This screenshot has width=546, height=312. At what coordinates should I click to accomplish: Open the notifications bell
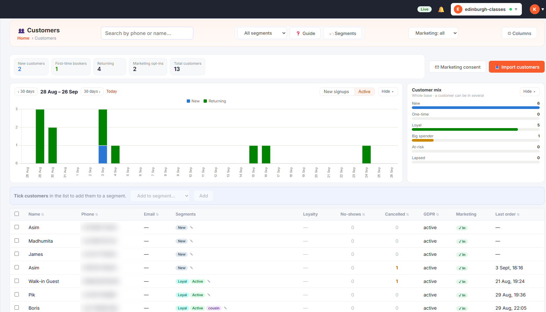[x=441, y=9]
